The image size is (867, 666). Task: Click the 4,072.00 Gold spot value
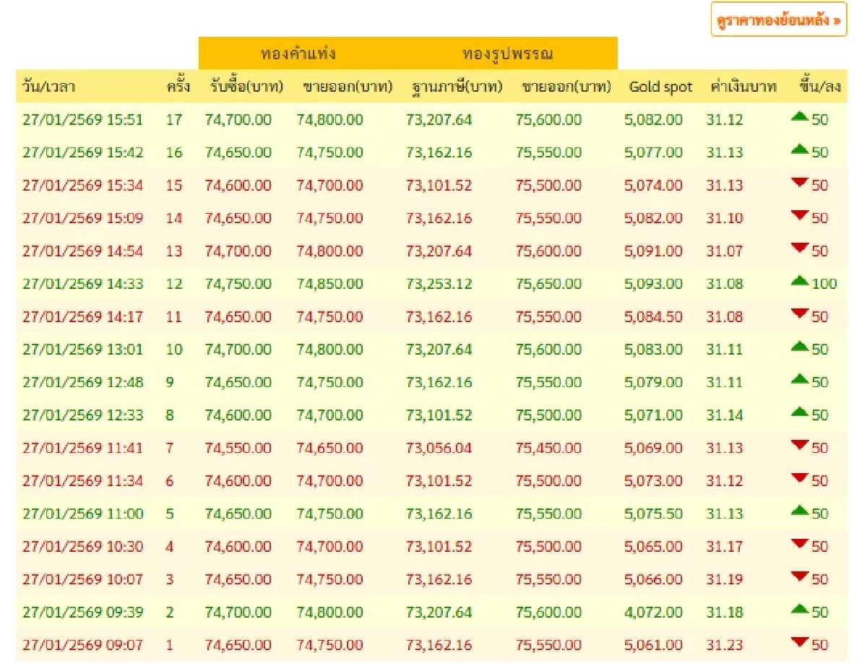(x=653, y=613)
